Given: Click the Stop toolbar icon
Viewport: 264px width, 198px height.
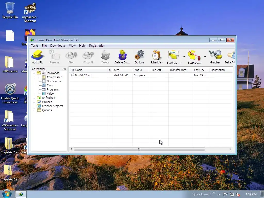Looking at the screenshot, I should pos(71,57).
